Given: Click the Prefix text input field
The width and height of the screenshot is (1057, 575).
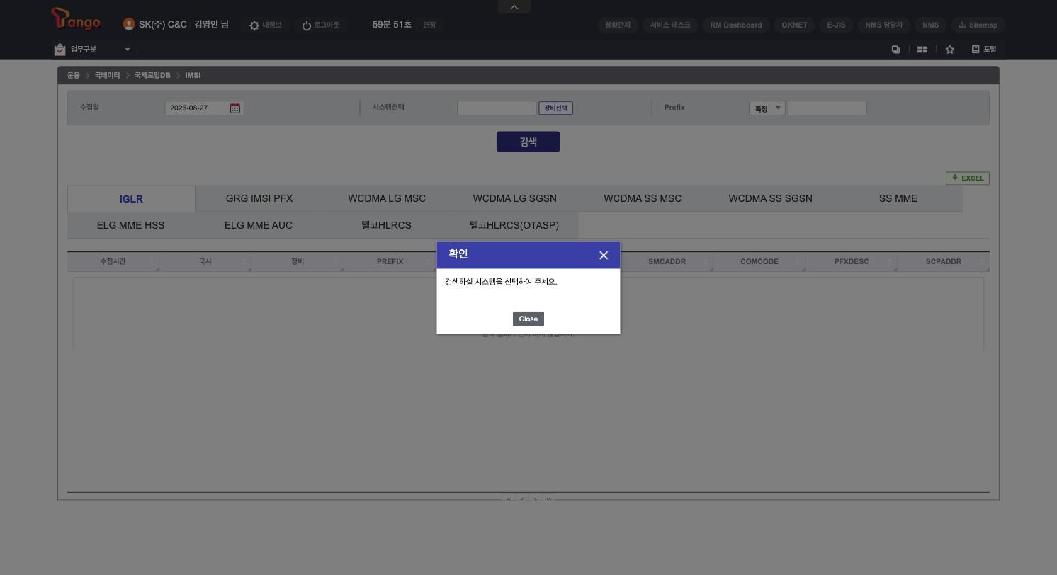Looking at the screenshot, I should [827, 108].
